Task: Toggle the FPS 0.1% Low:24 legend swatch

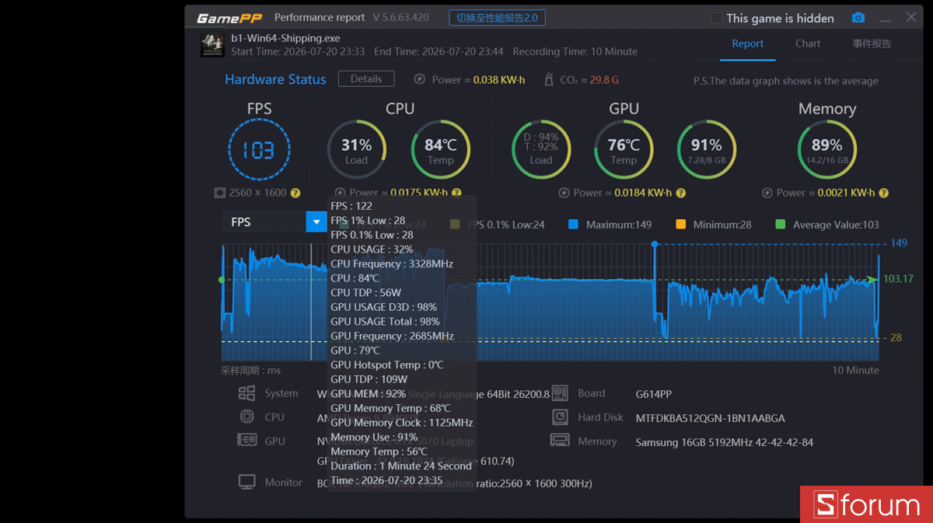Action: pos(455,225)
